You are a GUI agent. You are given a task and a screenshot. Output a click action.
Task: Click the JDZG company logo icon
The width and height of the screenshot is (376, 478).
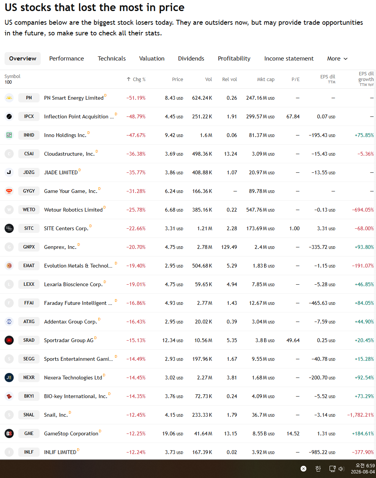9,172
